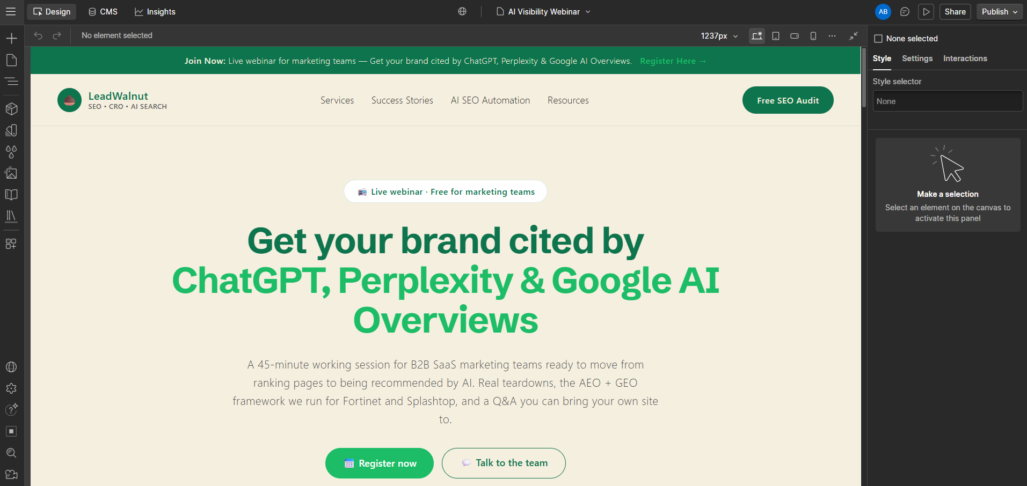Screen dimensions: 1027x486
Task: Undo the last action
Action: pyautogui.click(x=38, y=35)
